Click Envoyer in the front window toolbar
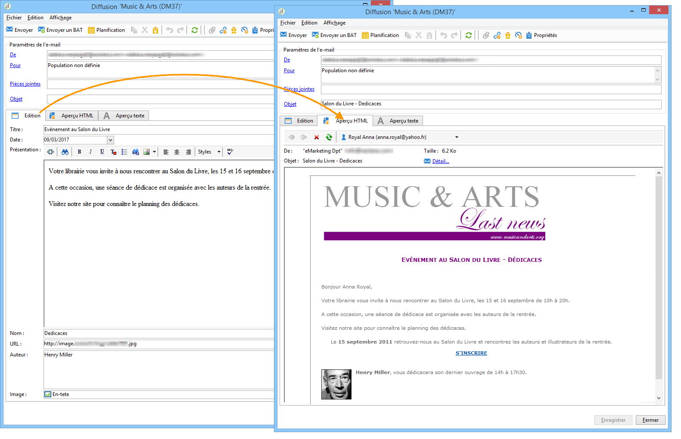 point(293,35)
